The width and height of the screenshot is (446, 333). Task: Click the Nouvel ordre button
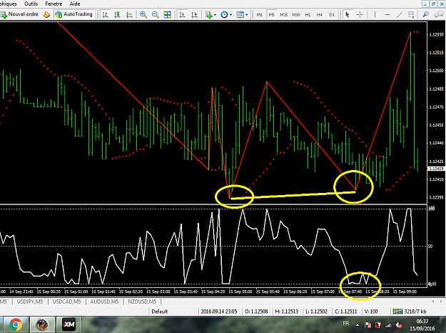(20, 14)
